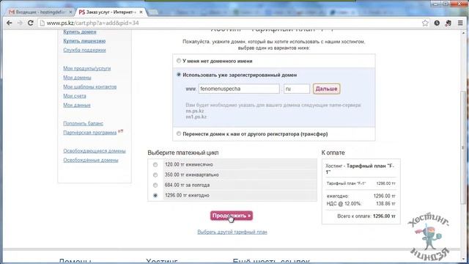Click the domain name field 'fenomenuspecha'
The height and width of the screenshot is (264, 469).
point(239,89)
